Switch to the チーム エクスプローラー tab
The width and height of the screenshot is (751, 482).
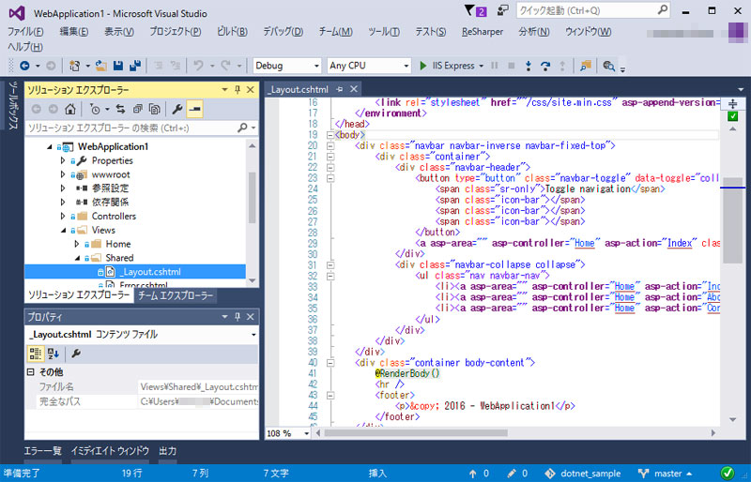click(176, 295)
